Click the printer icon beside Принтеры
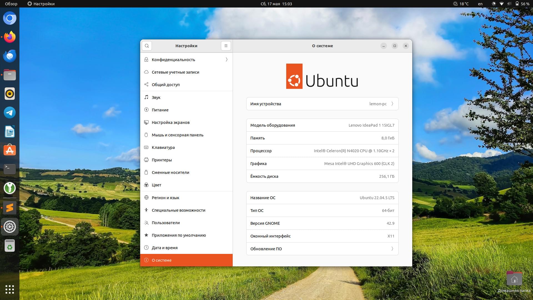The width and height of the screenshot is (533, 300). tap(146, 160)
